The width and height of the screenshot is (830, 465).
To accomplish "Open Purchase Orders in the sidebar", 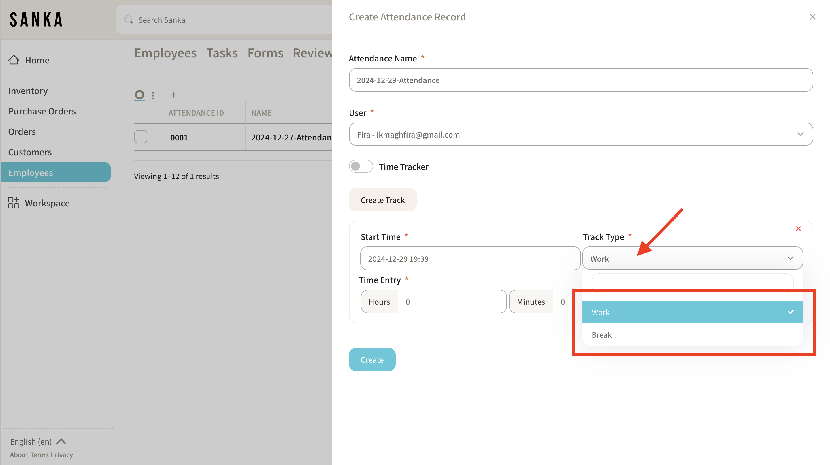I will coord(42,111).
